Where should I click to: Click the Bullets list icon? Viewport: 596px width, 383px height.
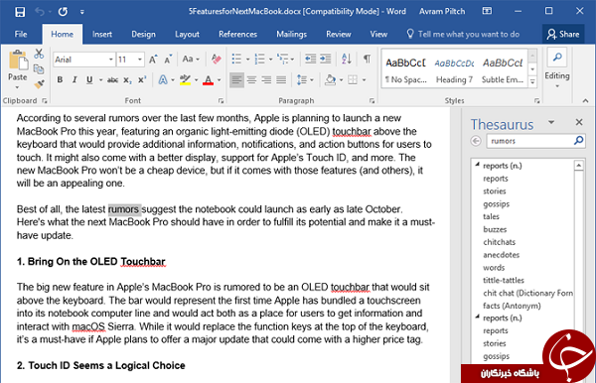point(236,60)
